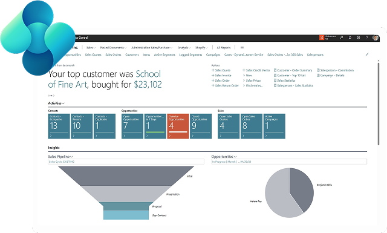Screen dimensions: 387x233
Task: Click the $23,102 amount in headline
Action: point(148,85)
